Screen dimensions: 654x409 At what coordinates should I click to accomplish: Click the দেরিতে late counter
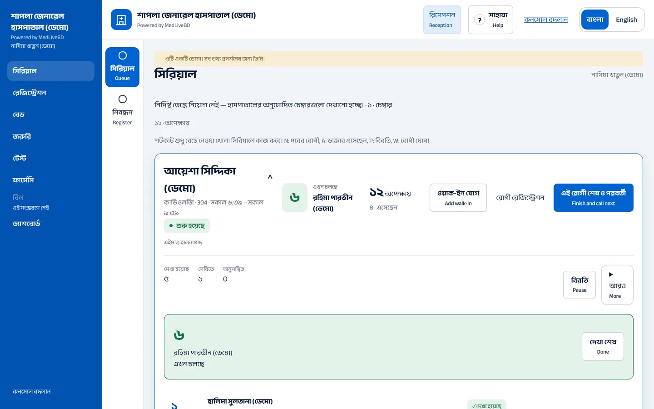pos(206,274)
